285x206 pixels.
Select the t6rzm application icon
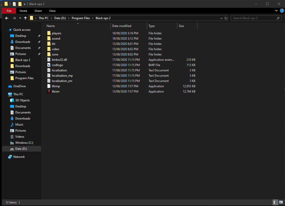(49, 91)
